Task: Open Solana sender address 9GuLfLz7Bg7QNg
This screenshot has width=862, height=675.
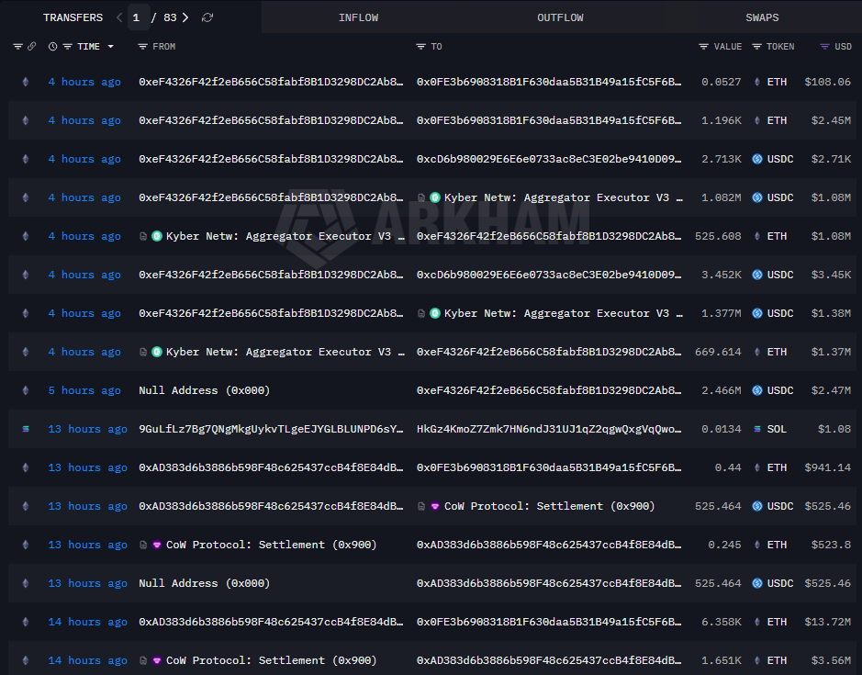Action: (271, 429)
